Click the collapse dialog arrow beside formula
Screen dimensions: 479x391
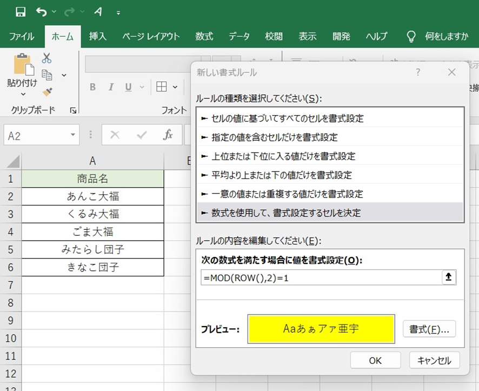click(449, 277)
